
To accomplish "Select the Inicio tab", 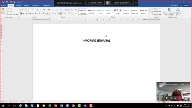I will click(11, 6).
